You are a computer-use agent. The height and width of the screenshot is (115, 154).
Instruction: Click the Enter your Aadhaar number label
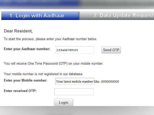point(27,49)
